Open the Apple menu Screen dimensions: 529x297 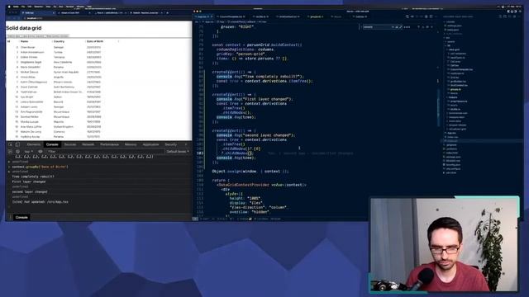click(9, 7)
